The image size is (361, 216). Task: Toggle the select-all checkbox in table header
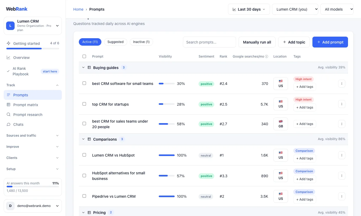84,57
